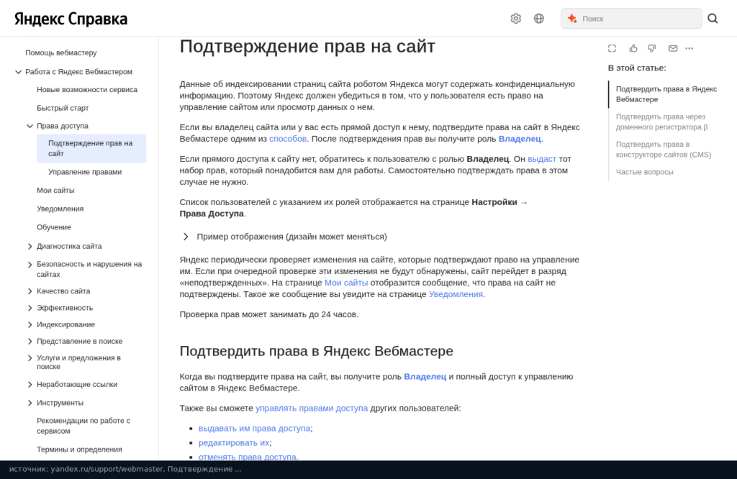
Task: Expand the Качество сайта section
Action: pyautogui.click(x=30, y=291)
